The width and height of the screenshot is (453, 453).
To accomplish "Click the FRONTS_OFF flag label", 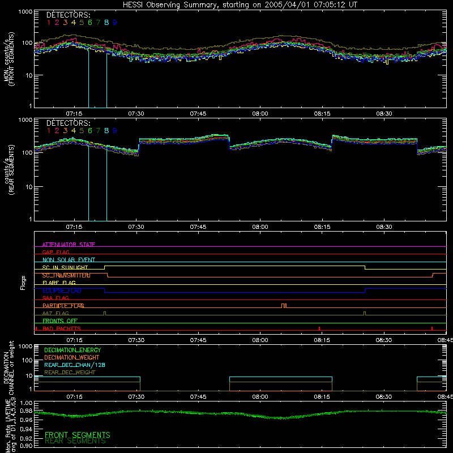I will click(x=60, y=321).
